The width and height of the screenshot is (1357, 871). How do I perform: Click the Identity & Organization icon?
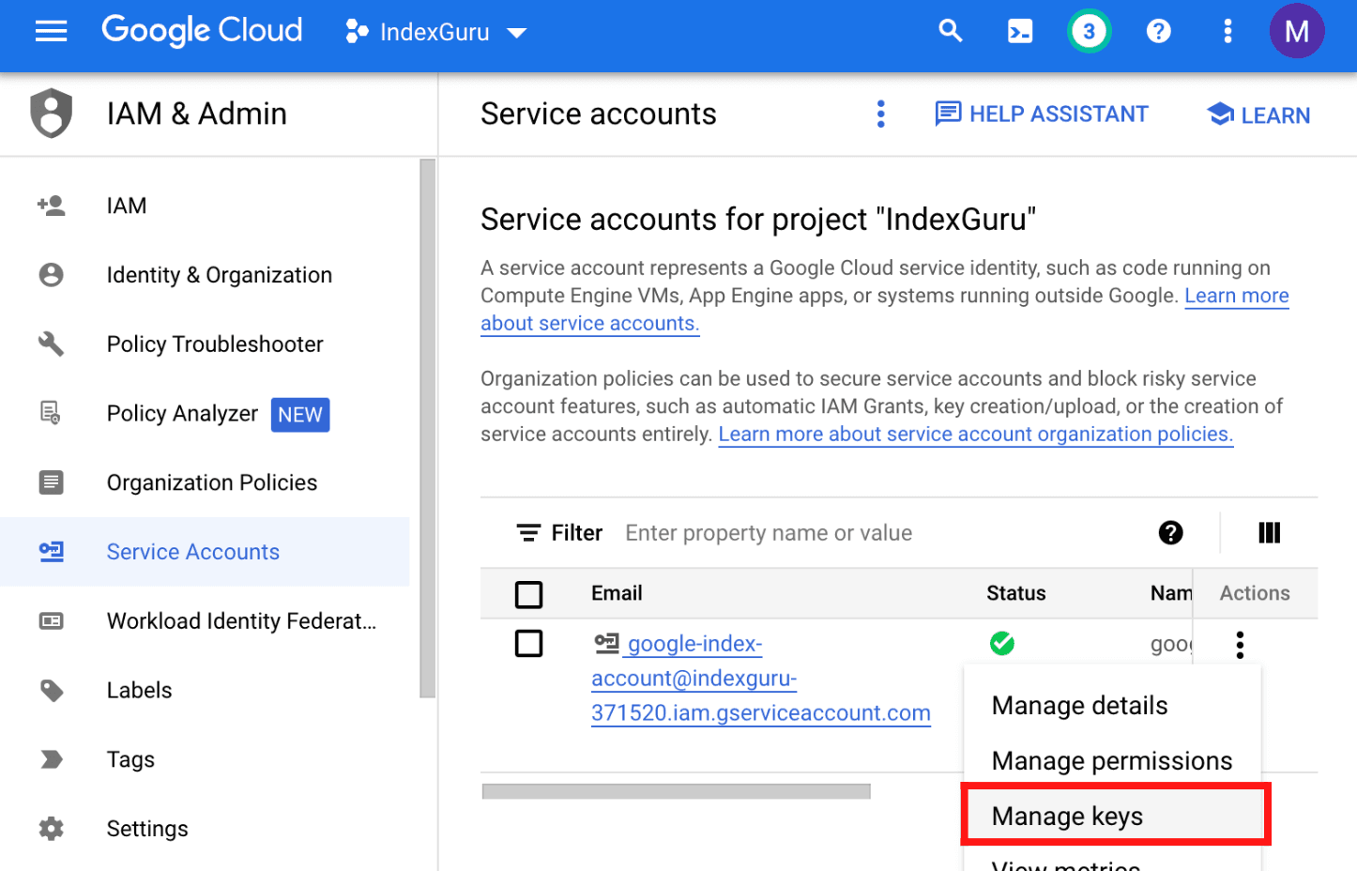tap(51, 275)
